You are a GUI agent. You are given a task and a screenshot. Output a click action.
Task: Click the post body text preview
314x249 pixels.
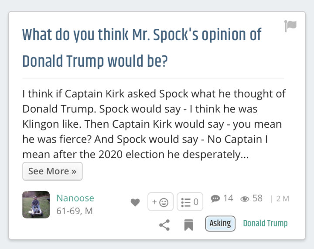click(154, 124)
